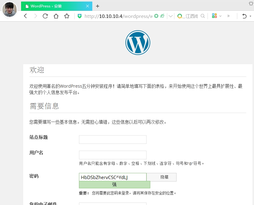Click the search magnifier icon
Image resolution: width=254 pixels, height=205 pixels.
[x=203, y=16]
